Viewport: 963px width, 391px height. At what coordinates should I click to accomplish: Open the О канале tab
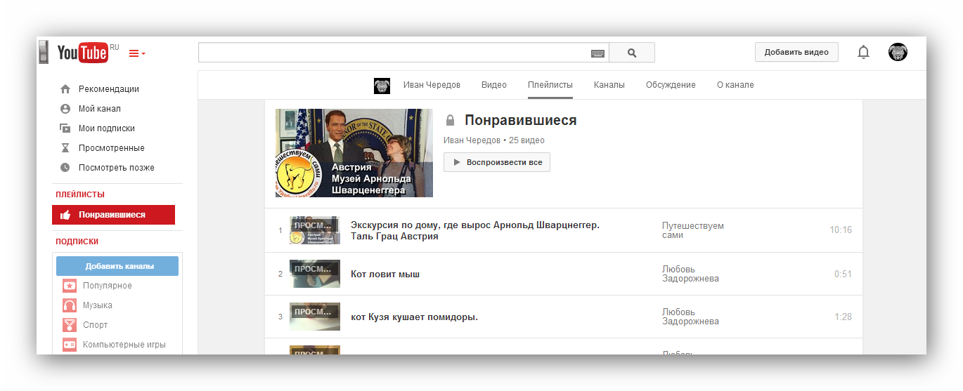735,85
